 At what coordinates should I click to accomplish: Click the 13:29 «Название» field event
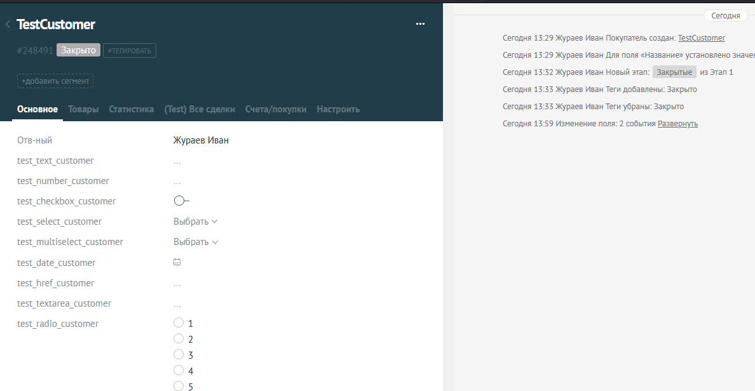629,55
